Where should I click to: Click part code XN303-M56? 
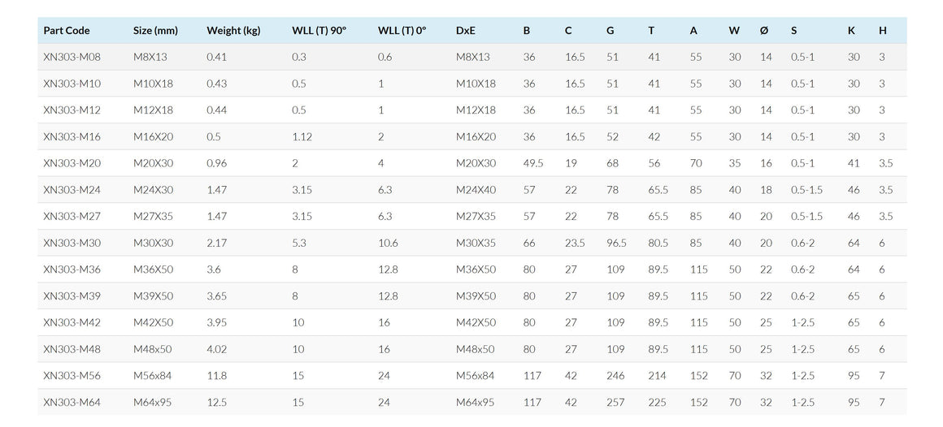[72, 376]
